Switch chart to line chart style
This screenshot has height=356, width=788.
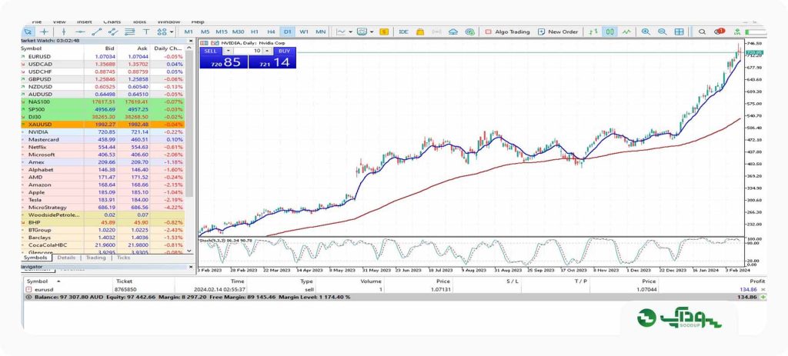626,32
